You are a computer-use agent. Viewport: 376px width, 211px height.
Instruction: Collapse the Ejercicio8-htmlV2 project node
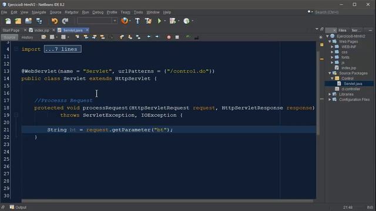[328, 36]
